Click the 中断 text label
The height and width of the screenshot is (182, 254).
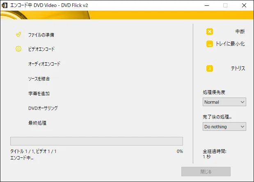coord(240,32)
